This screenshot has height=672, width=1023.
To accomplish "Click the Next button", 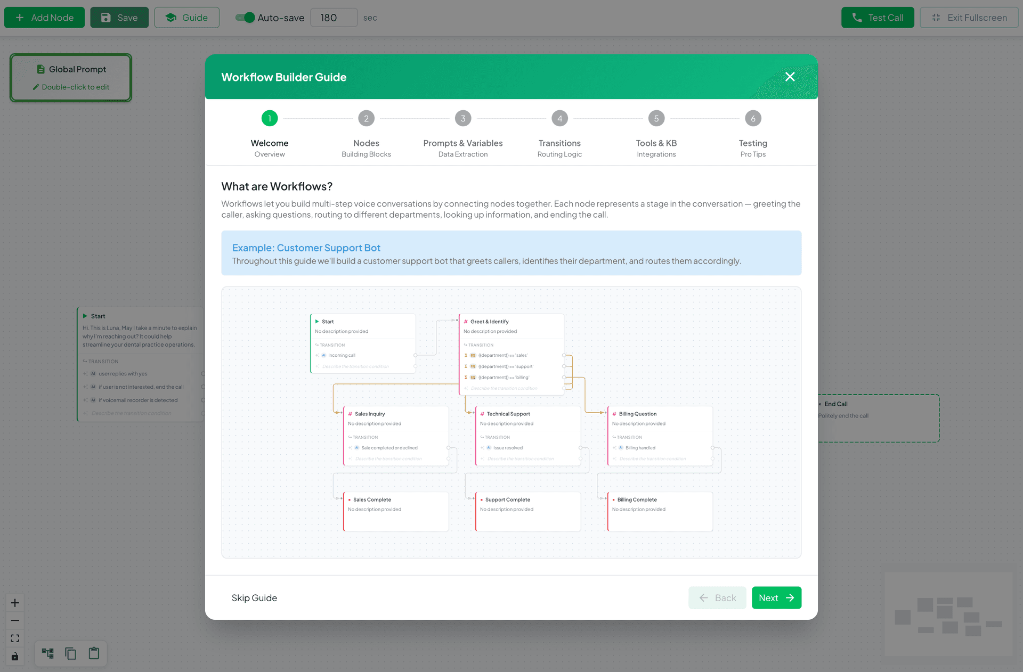I will click(x=776, y=597).
